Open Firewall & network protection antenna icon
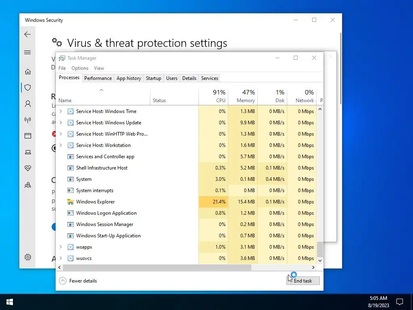Screen dimensions: 413x310 pos(28,120)
